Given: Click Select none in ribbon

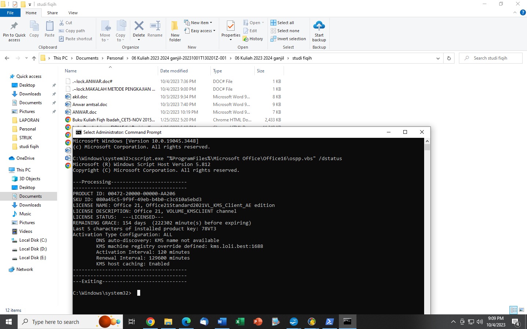Looking at the screenshot, I should pyautogui.click(x=285, y=31).
